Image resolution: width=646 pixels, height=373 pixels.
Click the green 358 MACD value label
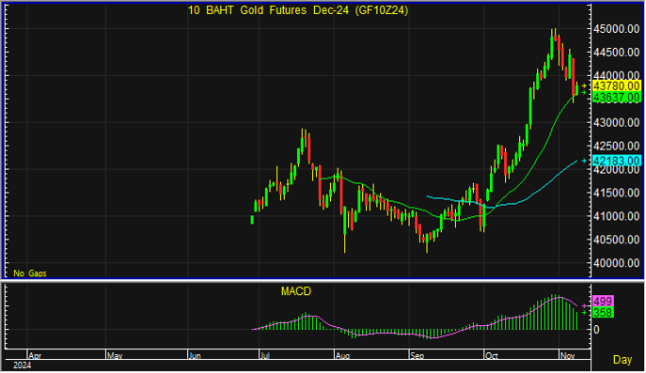603,313
